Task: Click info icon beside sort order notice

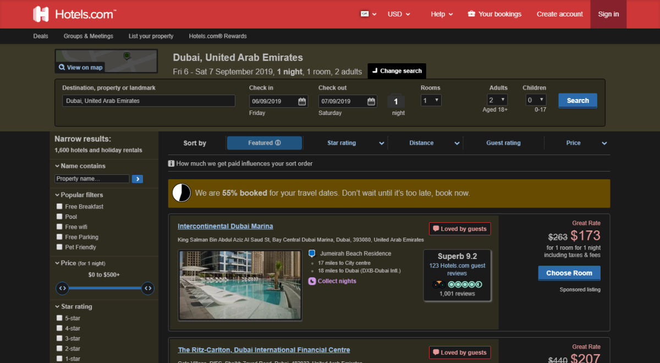Action: (171, 163)
